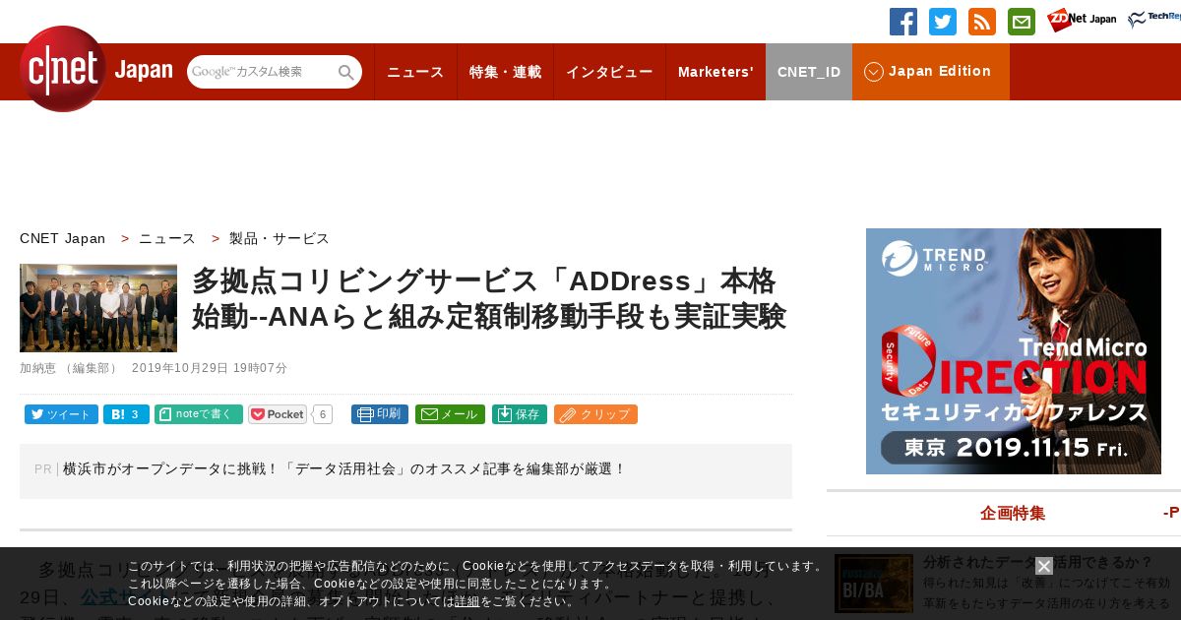Click the author name 加納恵
1181x620 pixels.
[39, 368]
